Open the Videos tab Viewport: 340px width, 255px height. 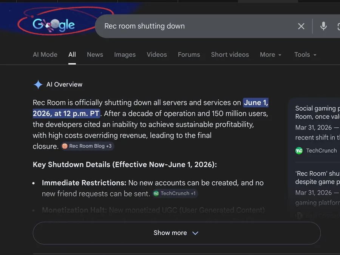(x=157, y=55)
